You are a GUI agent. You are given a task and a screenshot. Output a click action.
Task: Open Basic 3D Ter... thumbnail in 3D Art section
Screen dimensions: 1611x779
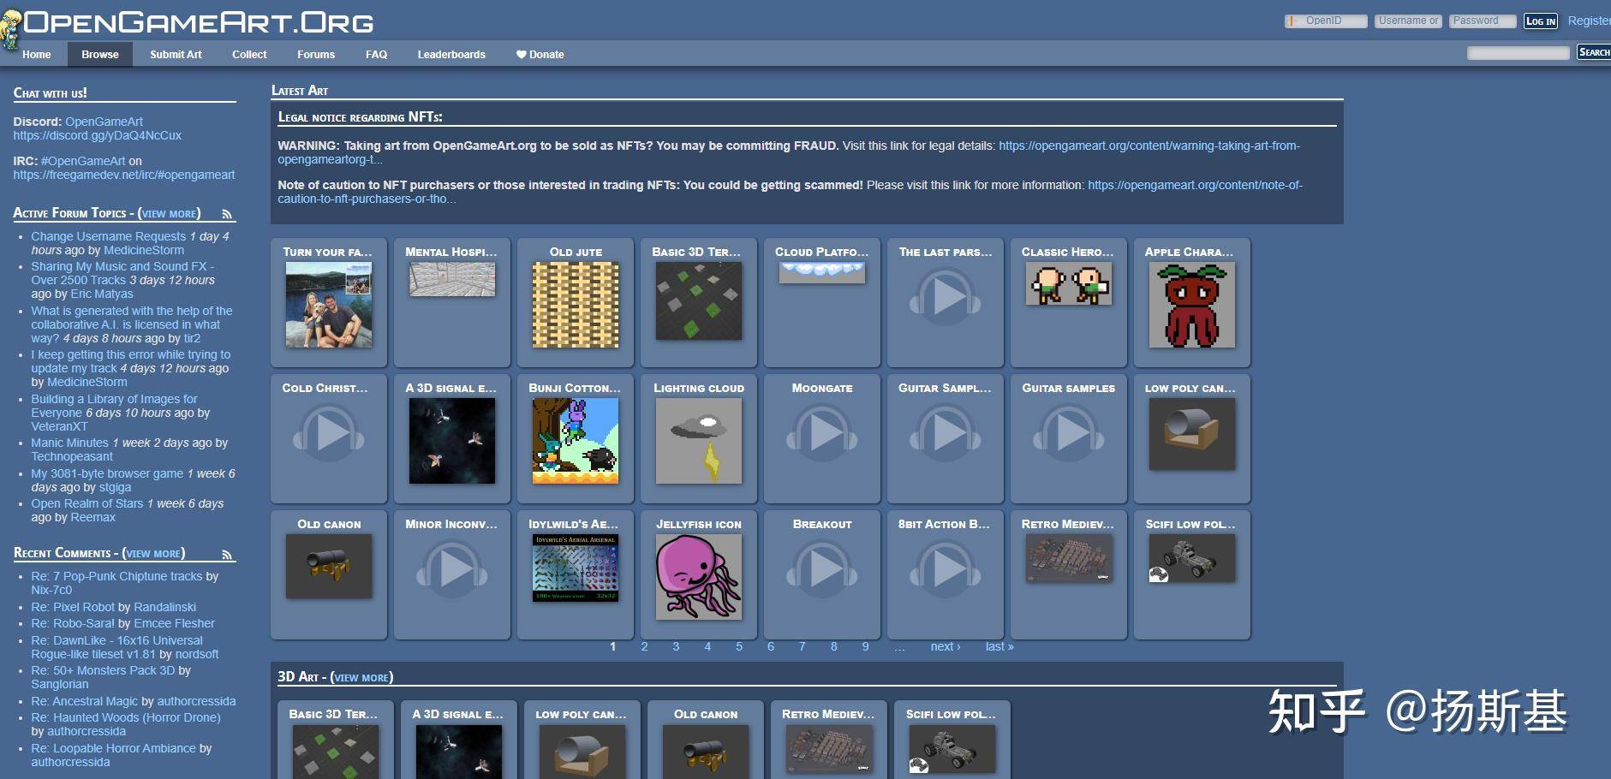point(336,752)
